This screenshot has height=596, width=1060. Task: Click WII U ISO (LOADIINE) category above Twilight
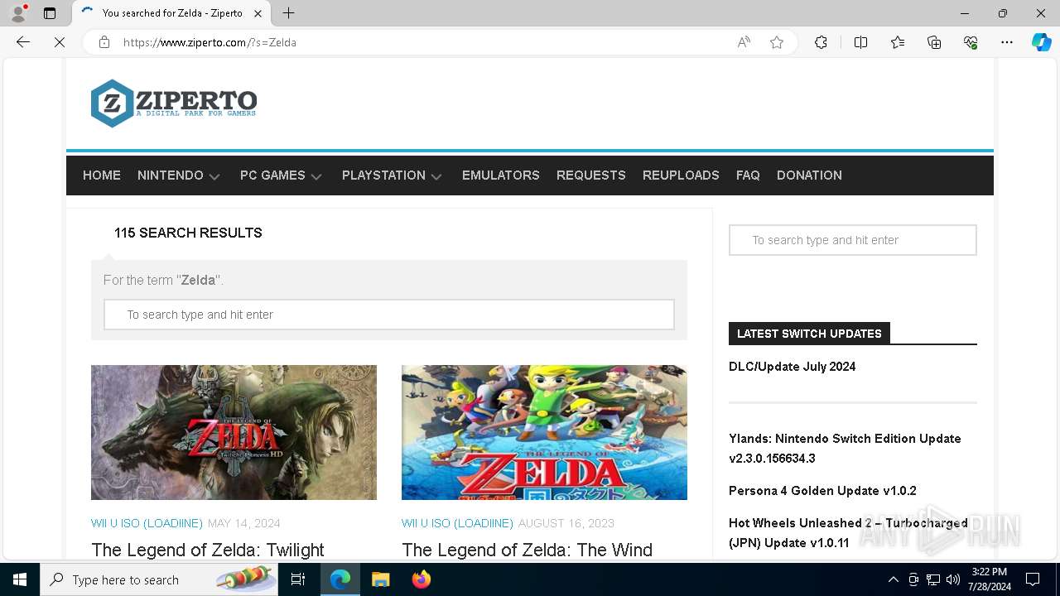coord(147,523)
